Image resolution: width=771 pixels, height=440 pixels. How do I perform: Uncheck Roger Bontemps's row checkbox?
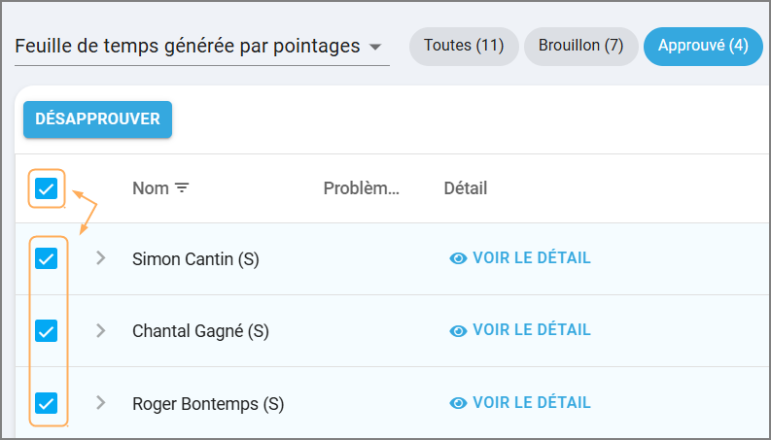click(x=47, y=403)
